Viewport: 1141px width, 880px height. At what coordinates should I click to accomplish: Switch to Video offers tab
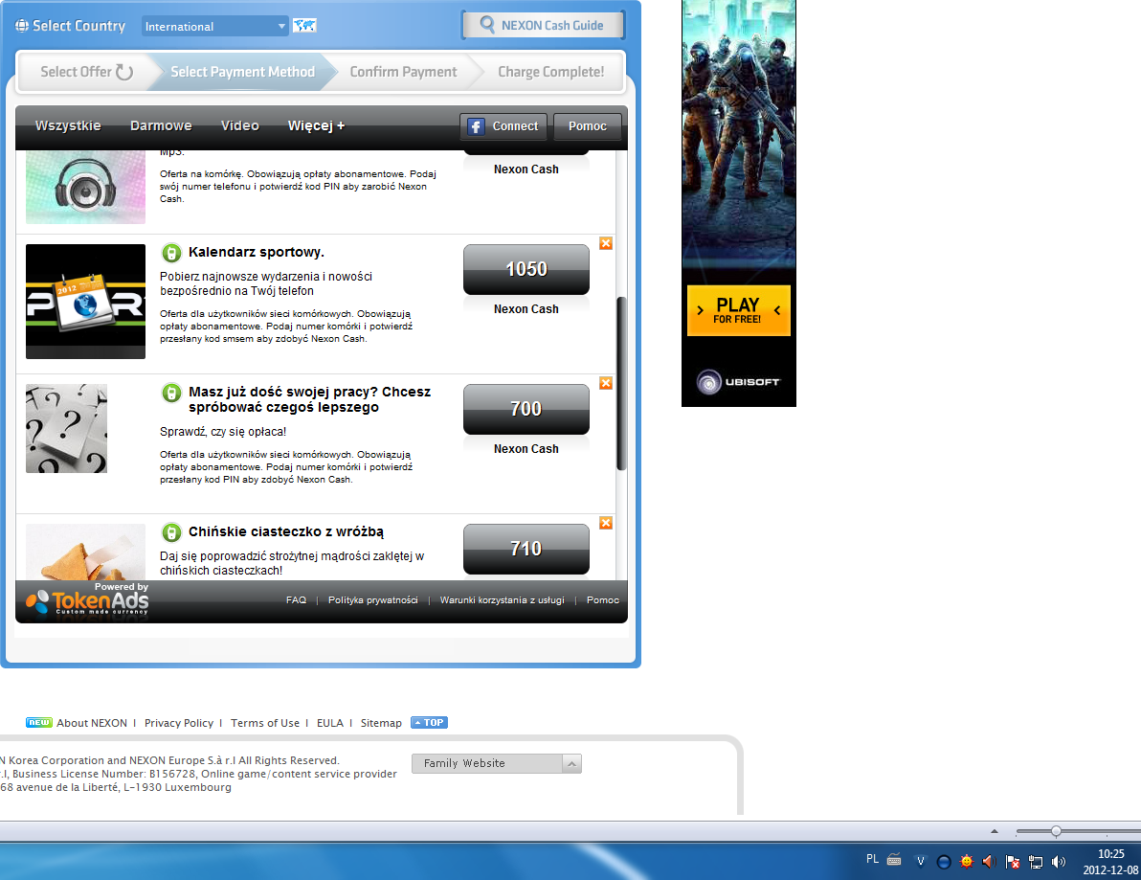point(240,125)
